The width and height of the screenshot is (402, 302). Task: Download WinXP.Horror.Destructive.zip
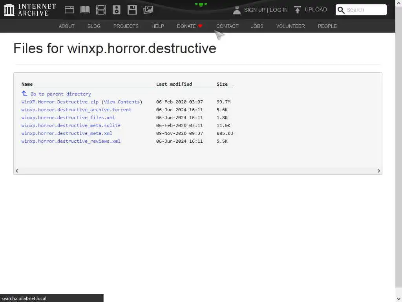pyautogui.click(x=60, y=102)
